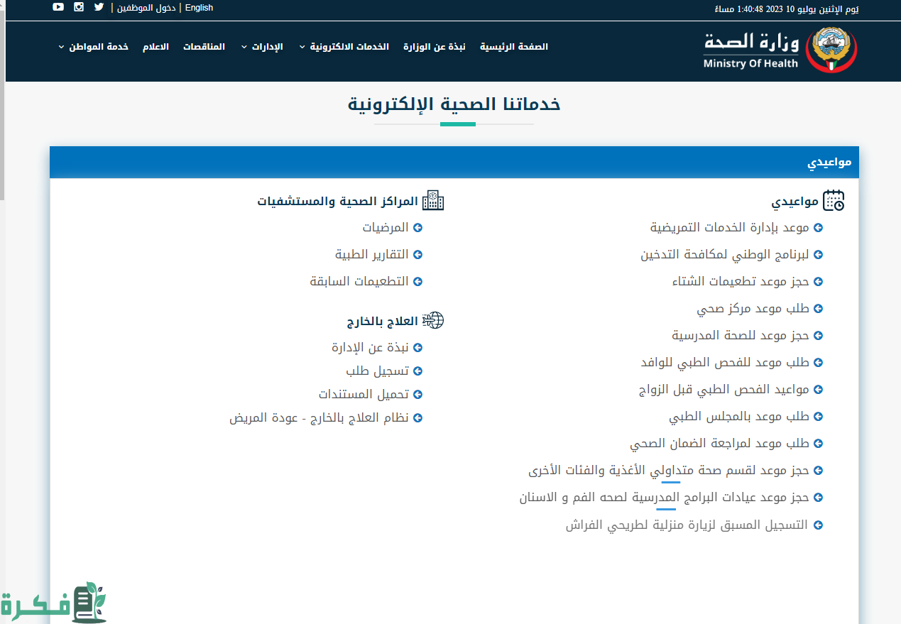Open المناقصات menu item
This screenshot has width=901, height=624.
click(x=204, y=47)
